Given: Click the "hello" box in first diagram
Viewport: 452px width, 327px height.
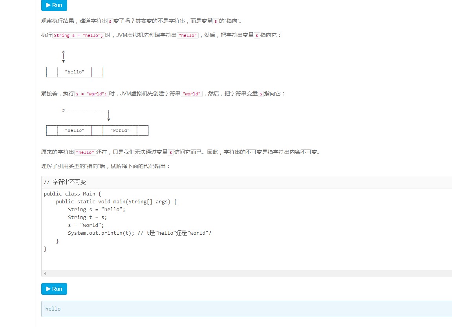Looking at the screenshot, I should (75, 72).
